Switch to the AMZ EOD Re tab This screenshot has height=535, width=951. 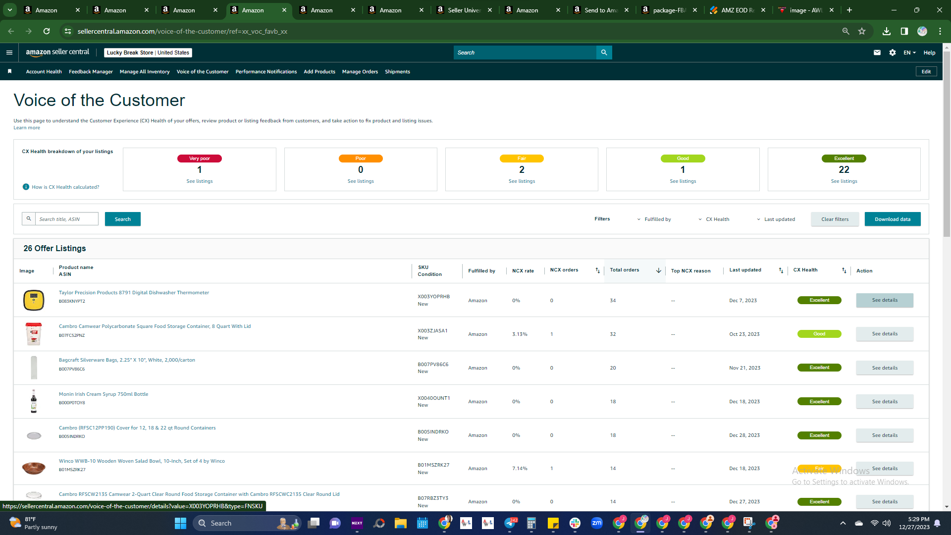[738, 10]
